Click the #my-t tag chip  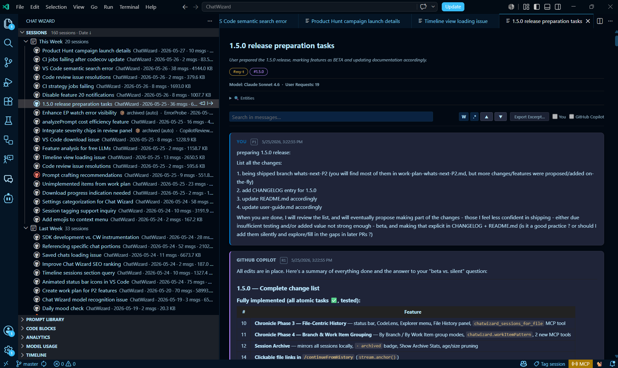(x=239, y=72)
